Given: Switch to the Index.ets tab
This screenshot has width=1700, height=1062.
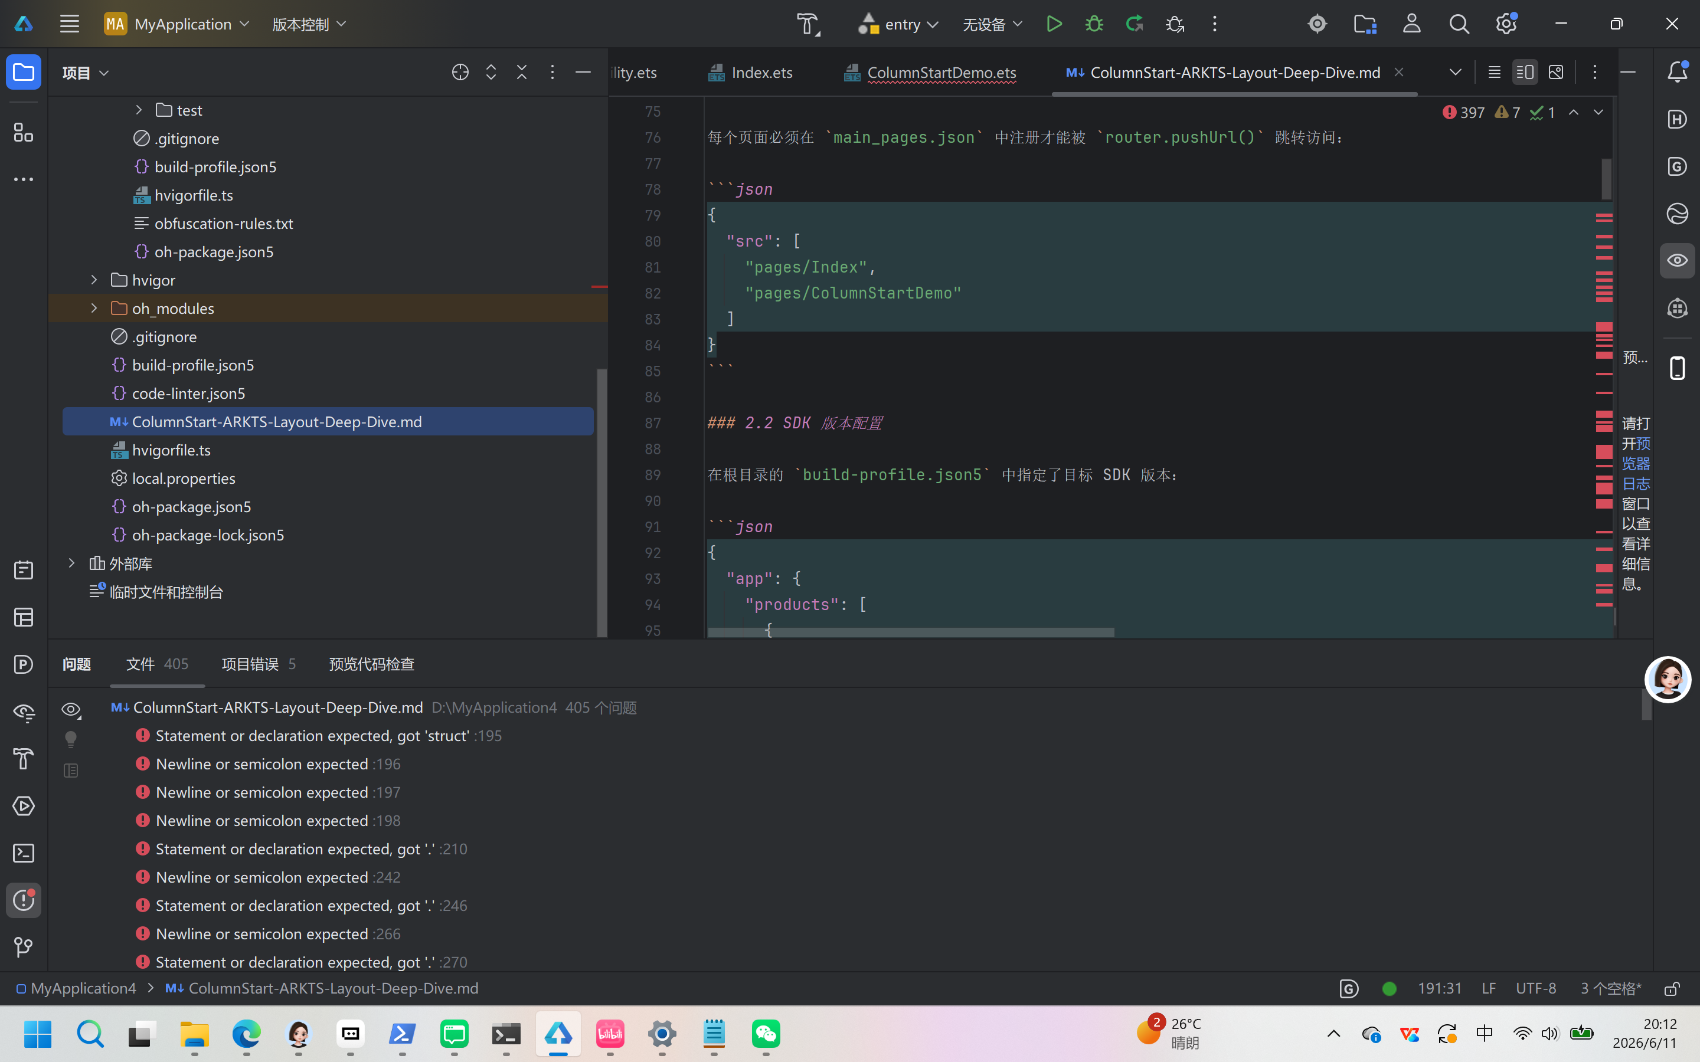Looking at the screenshot, I should 750,73.
